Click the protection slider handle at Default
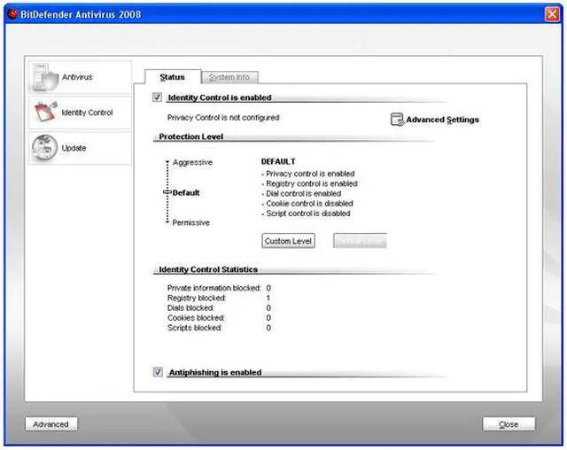This screenshot has height=450, width=567. (167, 192)
